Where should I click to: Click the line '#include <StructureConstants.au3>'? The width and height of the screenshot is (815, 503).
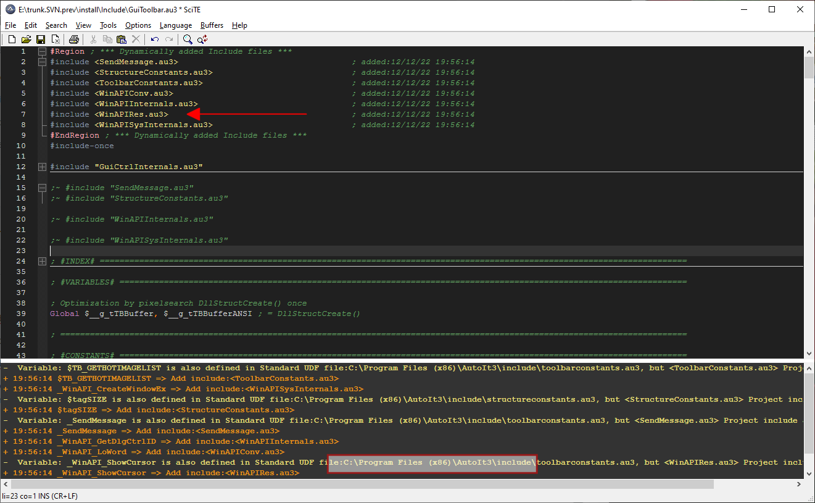coord(131,73)
